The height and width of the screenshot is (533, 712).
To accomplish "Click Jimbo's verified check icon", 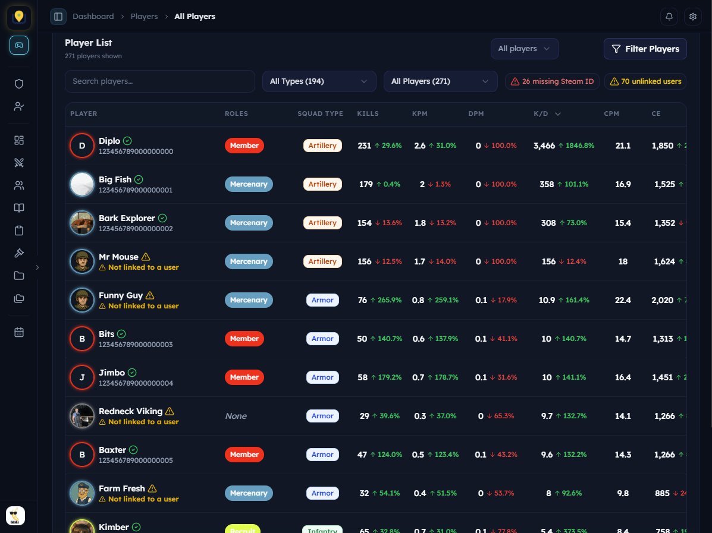I will (132, 373).
